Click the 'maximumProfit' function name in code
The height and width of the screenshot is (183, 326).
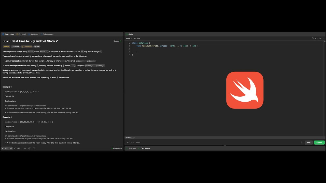tap(150, 46)
